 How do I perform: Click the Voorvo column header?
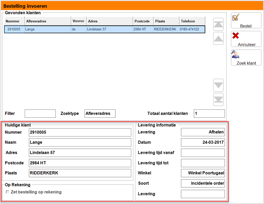pos(79,21)
